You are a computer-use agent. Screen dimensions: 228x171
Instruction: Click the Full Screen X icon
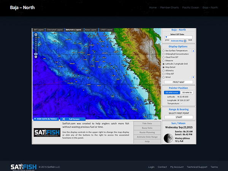63,119
